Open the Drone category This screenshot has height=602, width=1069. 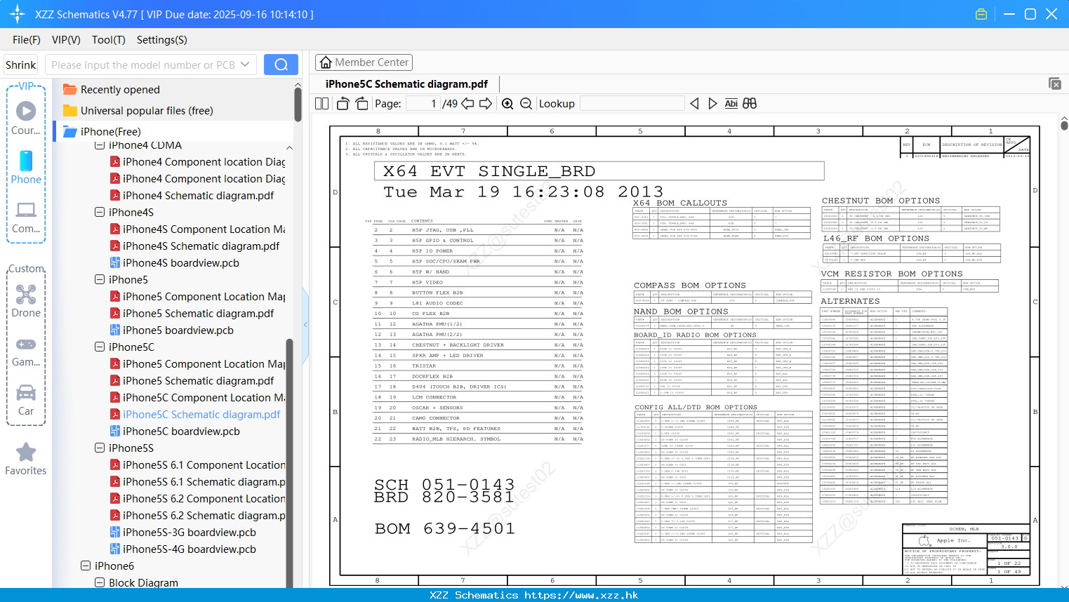26,300
